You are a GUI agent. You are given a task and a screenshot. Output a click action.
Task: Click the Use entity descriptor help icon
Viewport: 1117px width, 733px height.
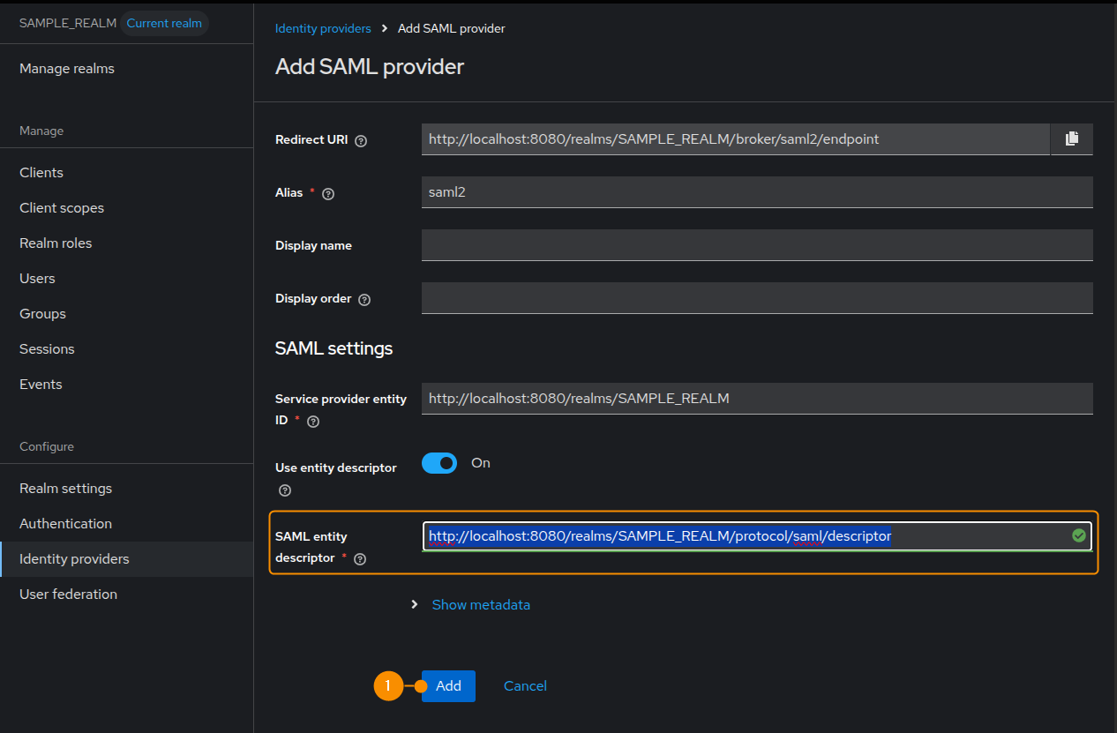284,490
